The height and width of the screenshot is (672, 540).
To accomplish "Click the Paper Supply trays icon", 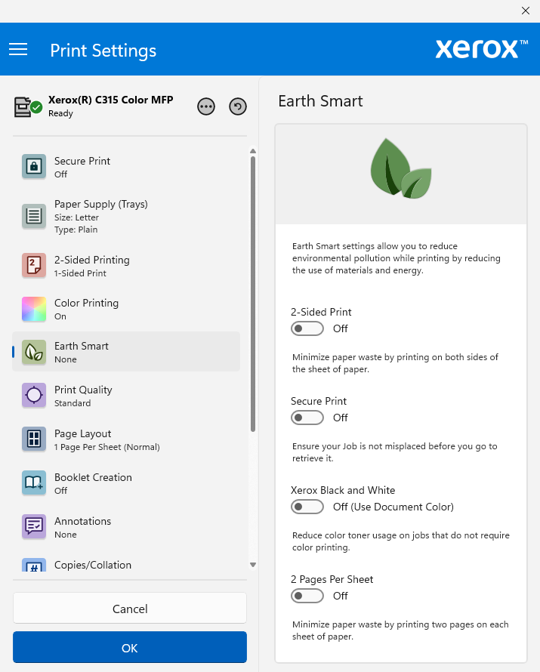I will (34, 216).
